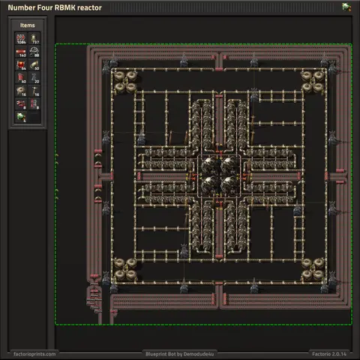Open the factorioprints.com link

click(34, 354)
